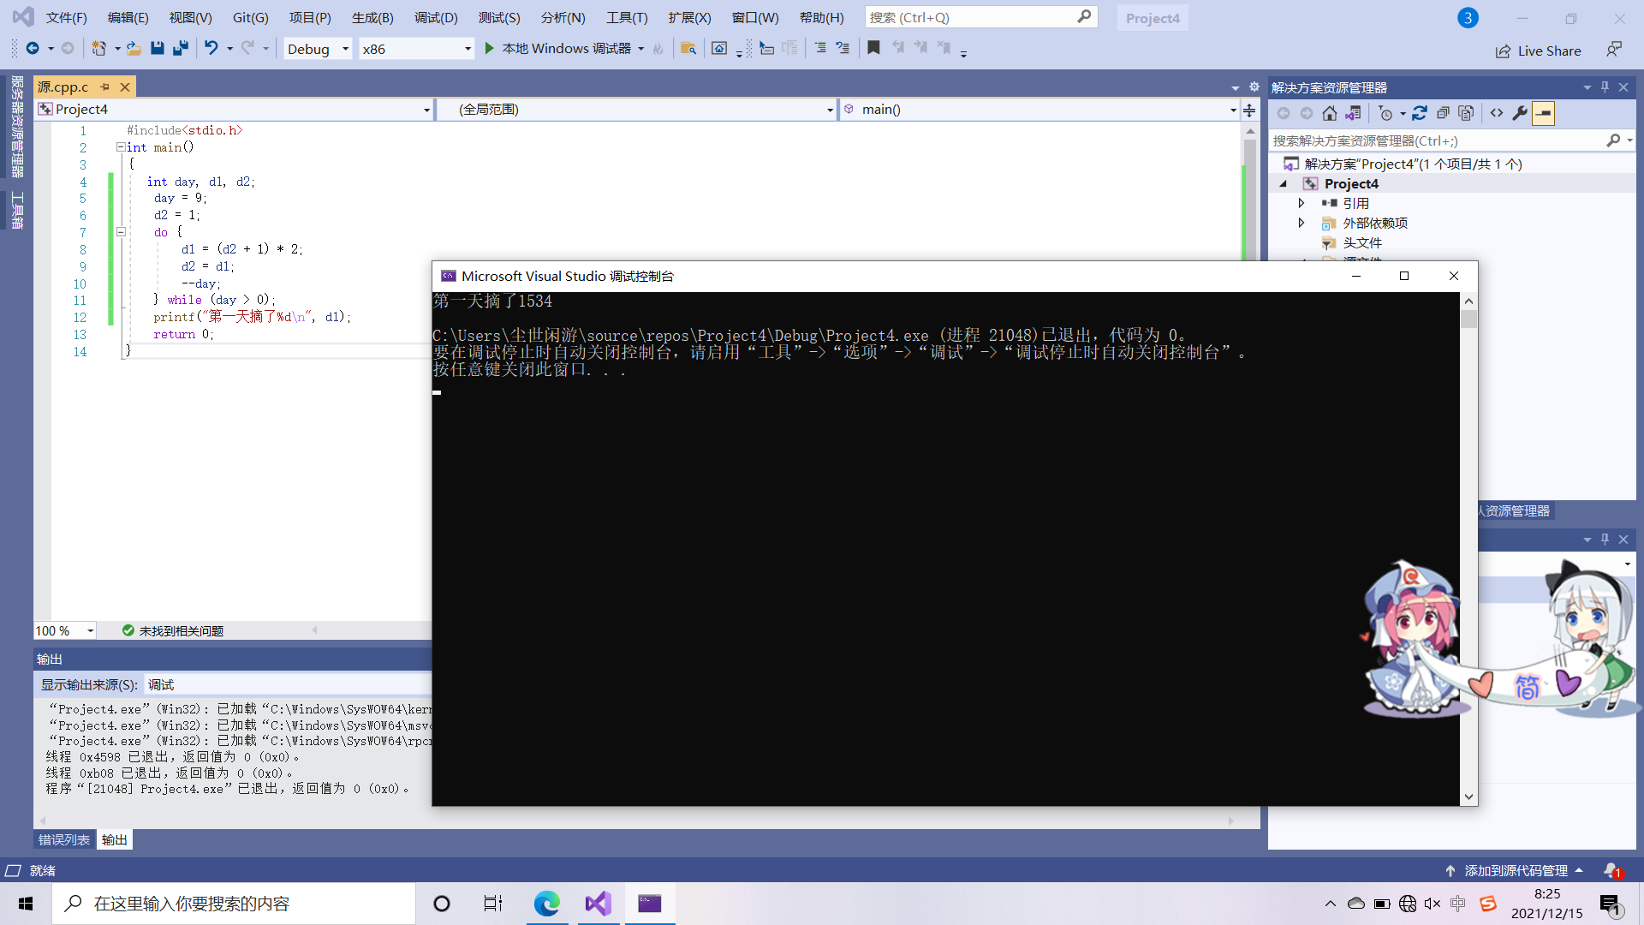1644x925 pixels.
Task: Click Home icon in Solution Explorer
Action: pos(1329,113)
